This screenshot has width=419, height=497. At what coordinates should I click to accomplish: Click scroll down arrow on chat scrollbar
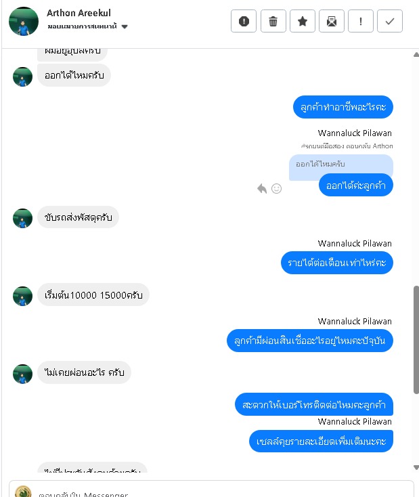tap(416, 467)
